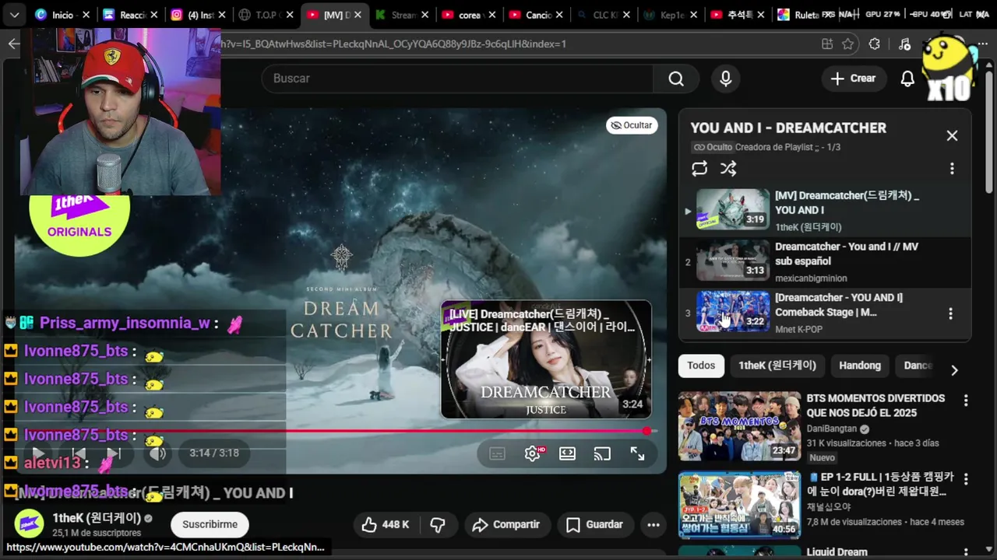Open Dreamcatcher JUSTICE end screen video card

click(546, 359)
